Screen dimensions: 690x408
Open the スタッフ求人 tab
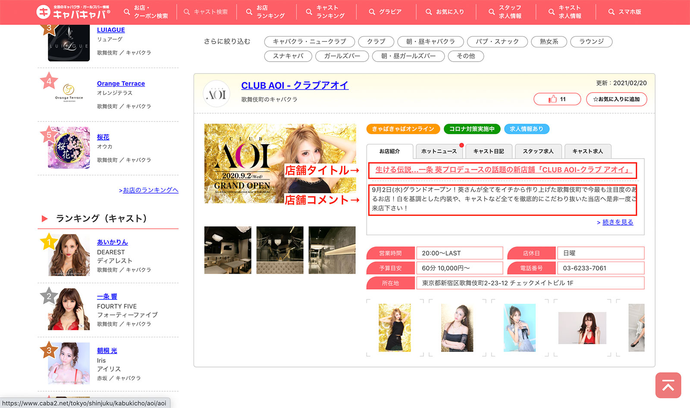pyautogui.click(x=538, y=151)
